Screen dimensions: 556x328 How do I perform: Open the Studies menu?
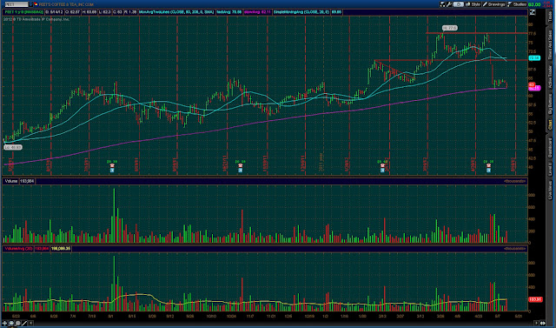517,4
